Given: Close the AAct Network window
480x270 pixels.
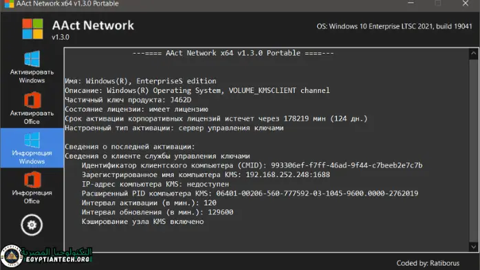Looking at the screenshot, I should point(466,3).
